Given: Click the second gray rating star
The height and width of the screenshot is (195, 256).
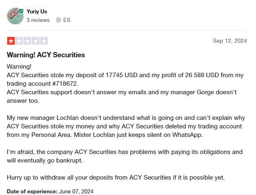Looking at the screenshot, I should tap(19, 41).
